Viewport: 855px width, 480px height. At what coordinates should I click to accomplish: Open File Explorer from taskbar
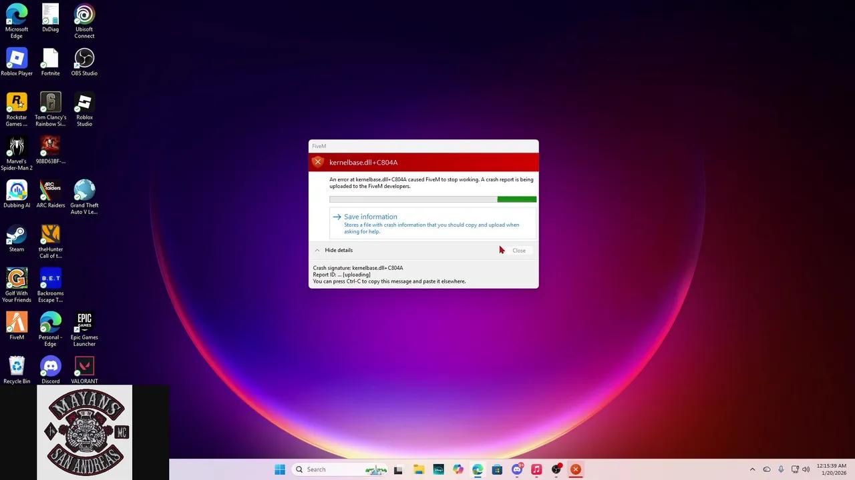tap(418, 469)
